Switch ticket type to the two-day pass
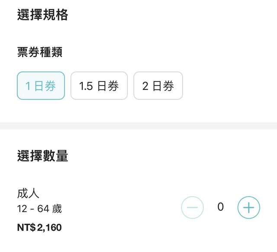Viewport: 277px width, 252px height. point(158,86)
